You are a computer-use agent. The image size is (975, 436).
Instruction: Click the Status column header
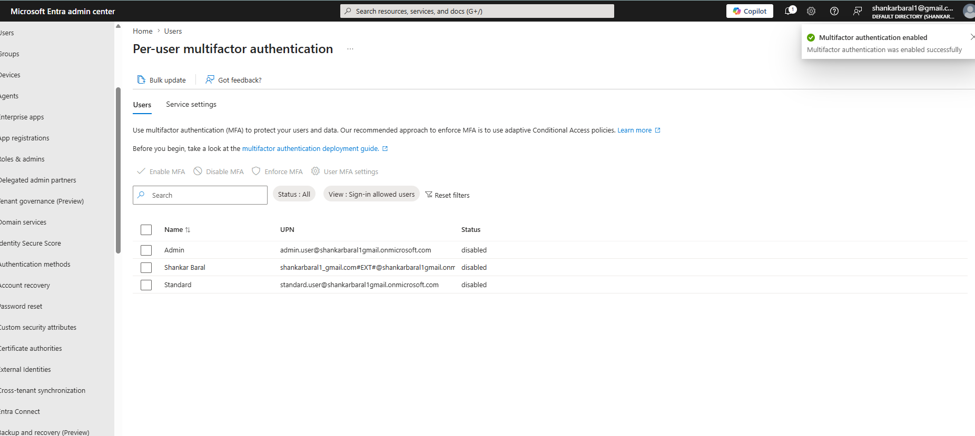click(471, 230)
